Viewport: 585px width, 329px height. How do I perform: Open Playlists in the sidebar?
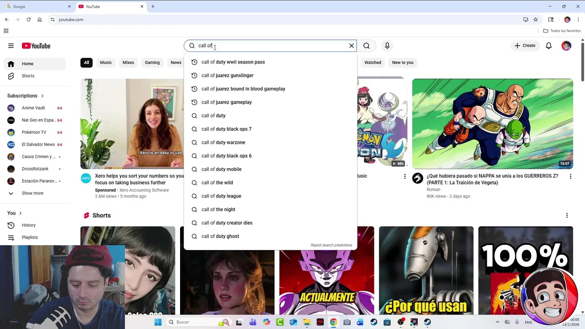pyautogui.click(x=35, y=238)
